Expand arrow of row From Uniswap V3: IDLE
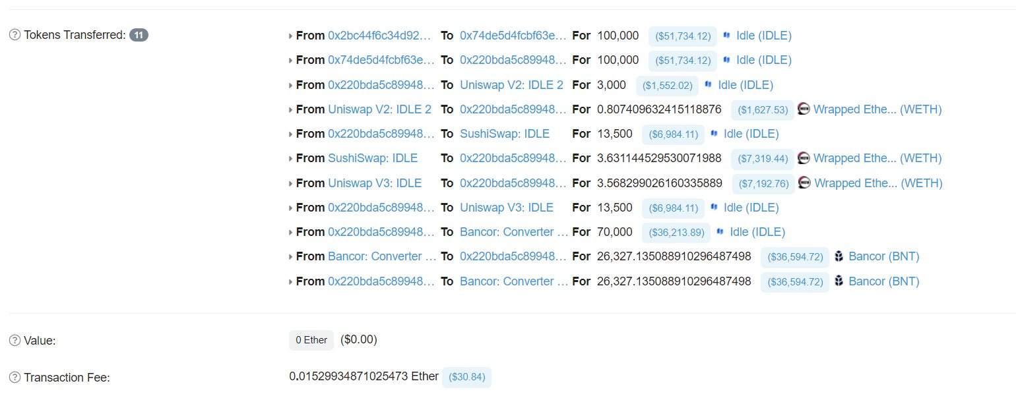Image resolution: width=1016 pixels, height=402 pixels. tap(291, 184)
